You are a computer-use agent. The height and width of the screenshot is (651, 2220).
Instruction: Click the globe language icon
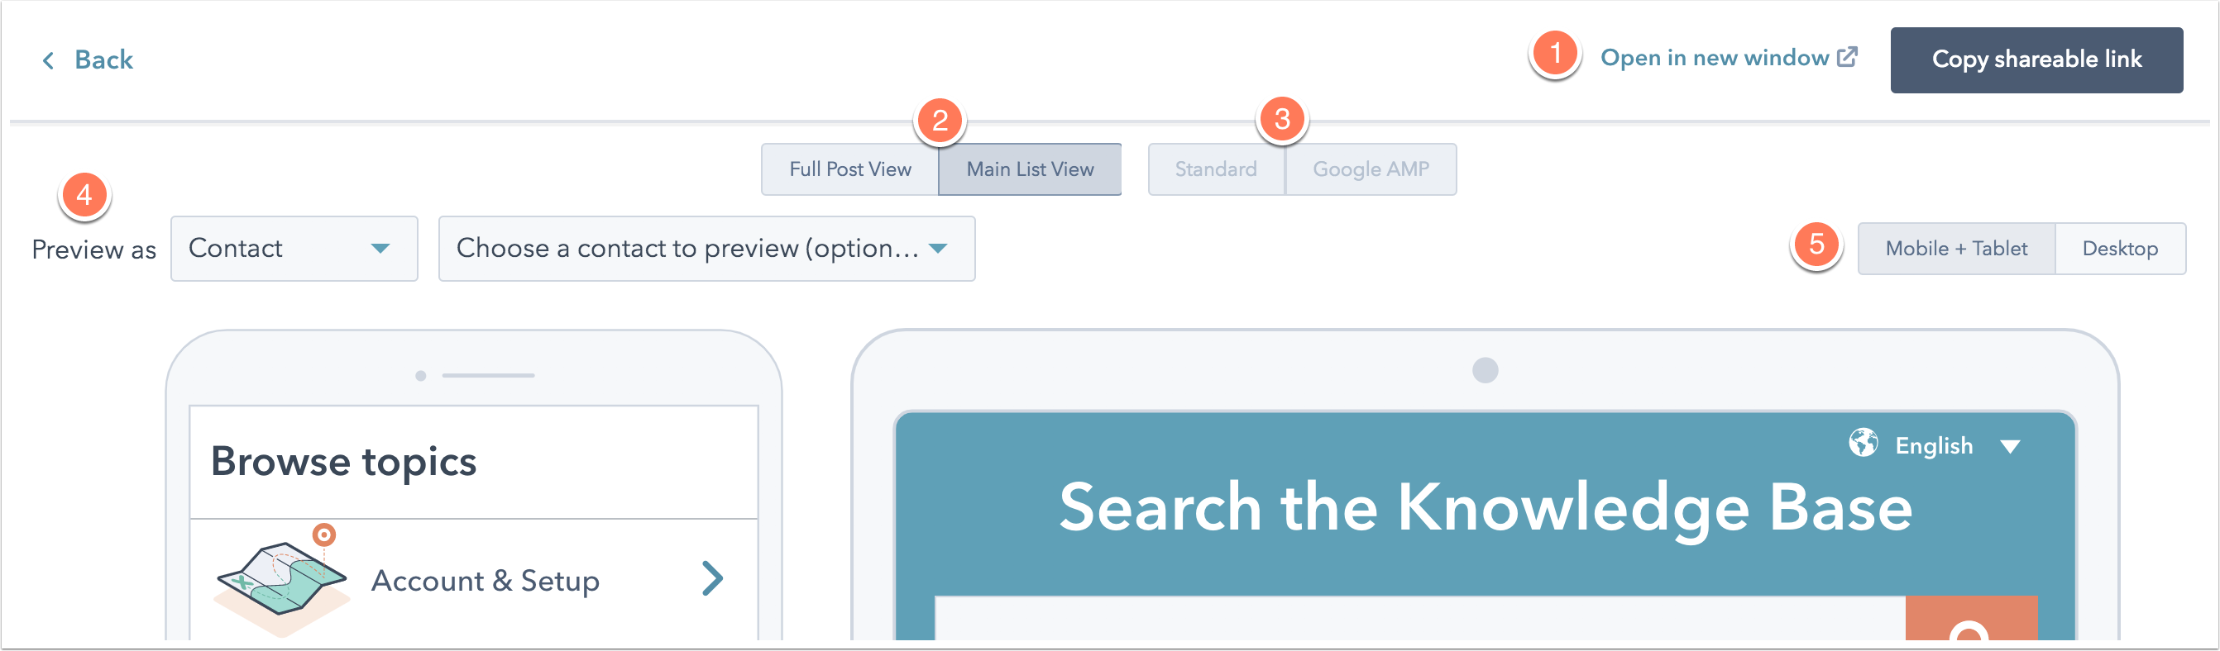[x=1863, y=444]
